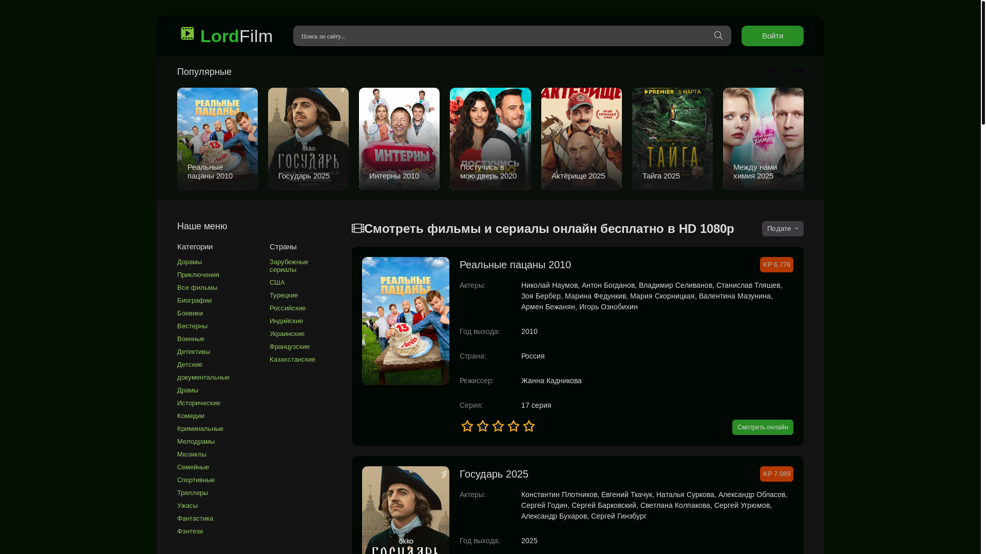
Task: Click the next carousel arrow
Action: pos(797,71)
